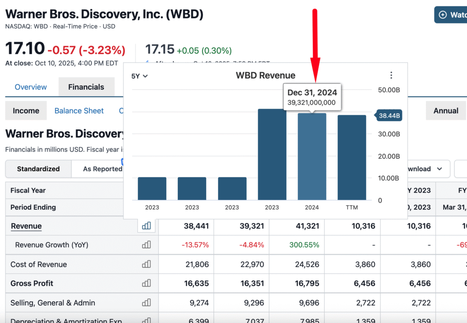Switch to Standardized view

38,169
